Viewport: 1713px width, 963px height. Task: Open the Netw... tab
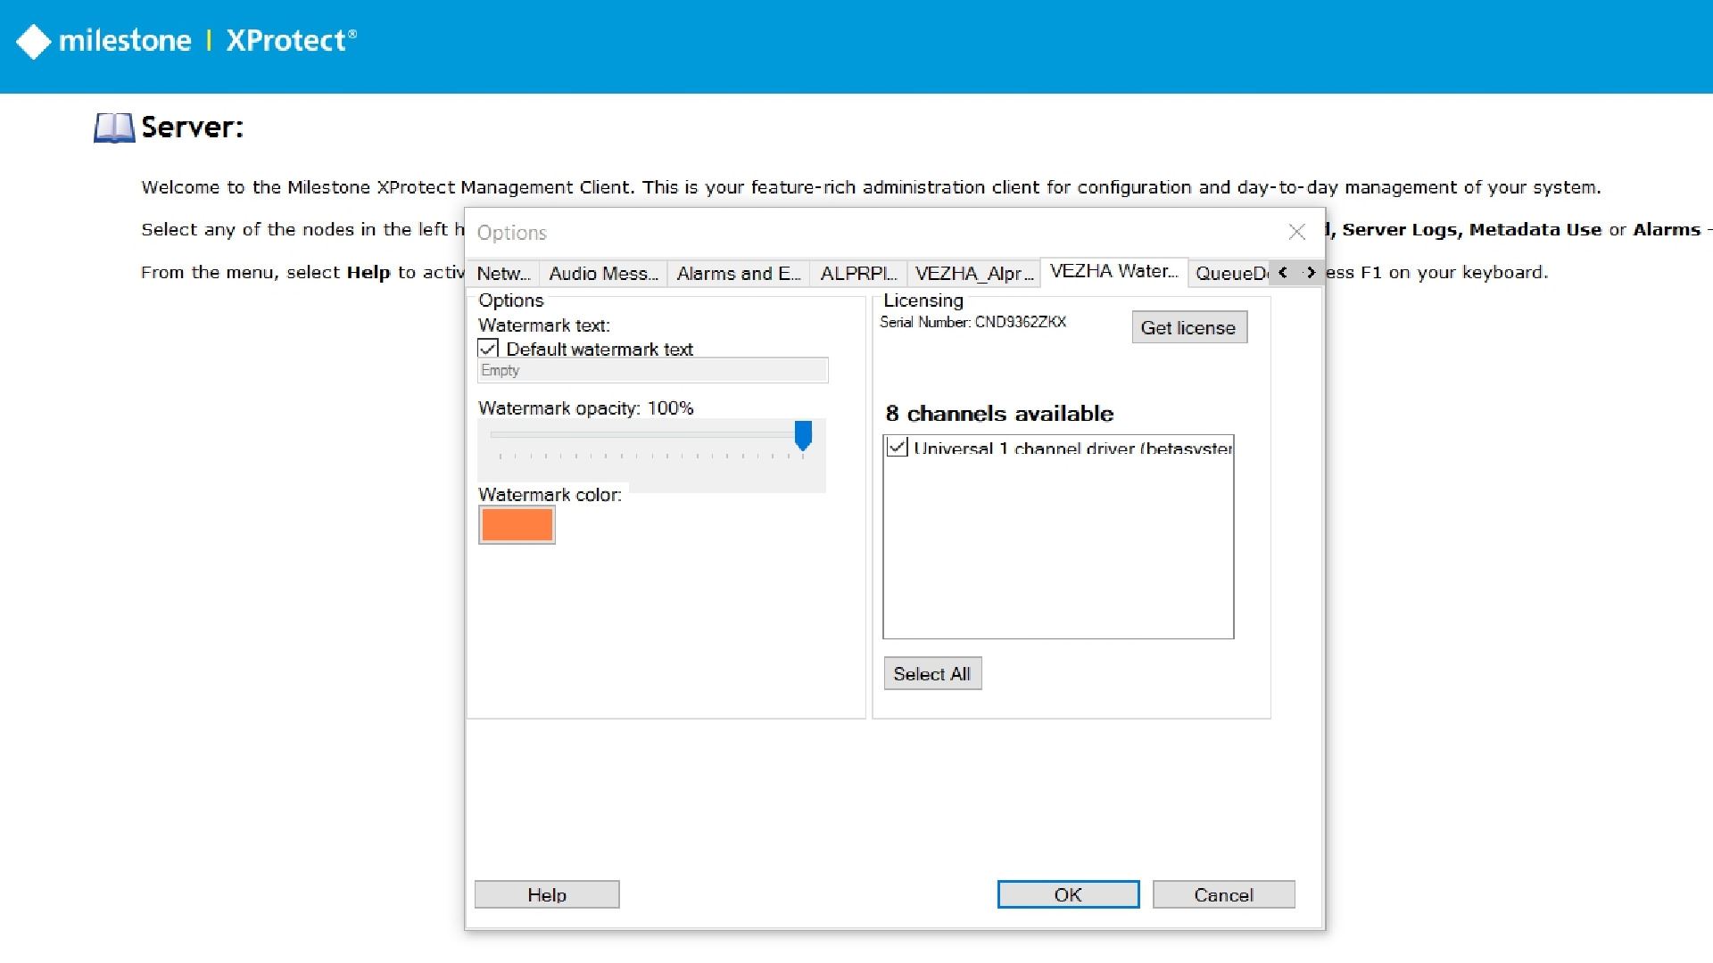(503, 273)
